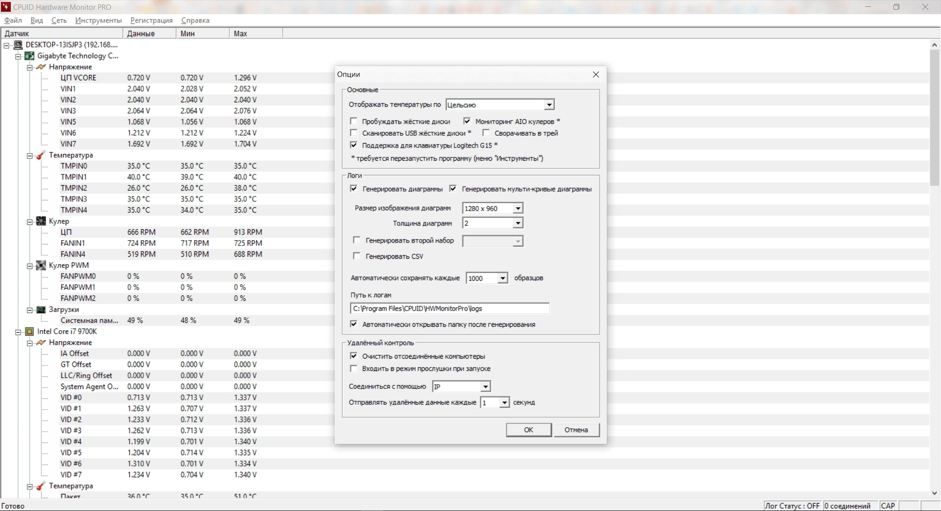941x511 pixels.
Task: Enable Сканировать USB жёсткие диски
Action: click(x=353, y=133)
